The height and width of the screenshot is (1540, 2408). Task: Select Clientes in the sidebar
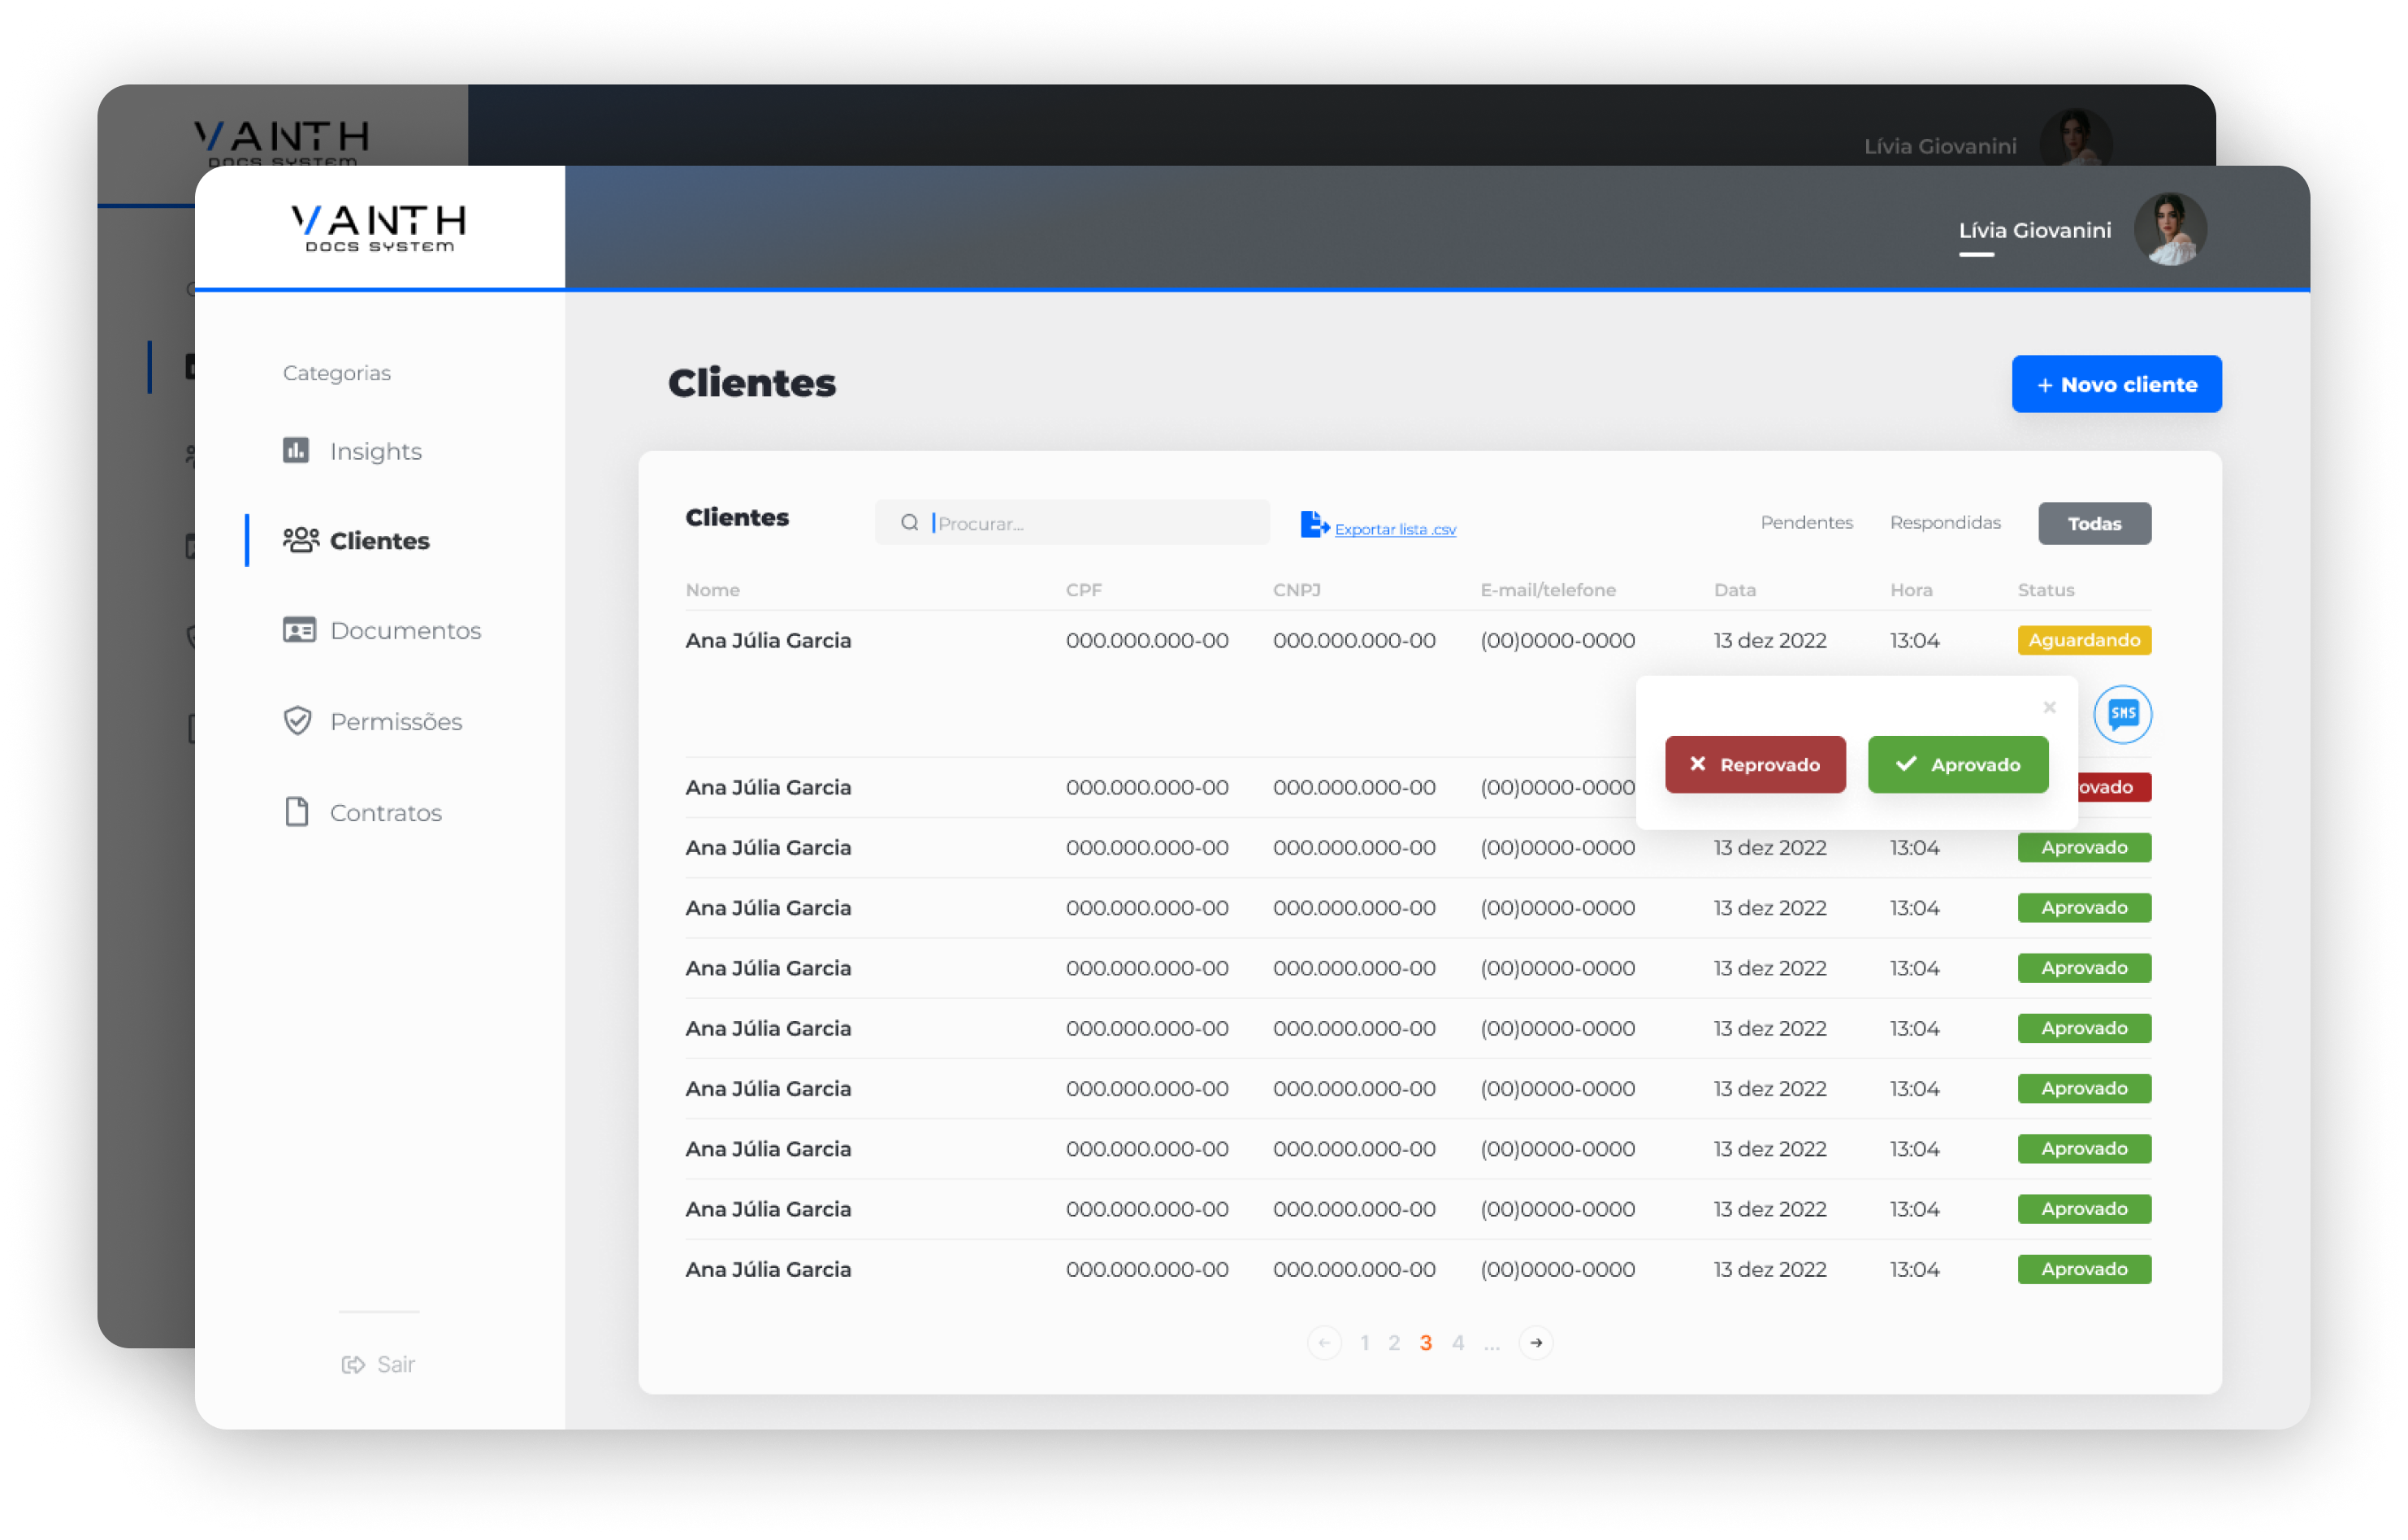(380, 541)
